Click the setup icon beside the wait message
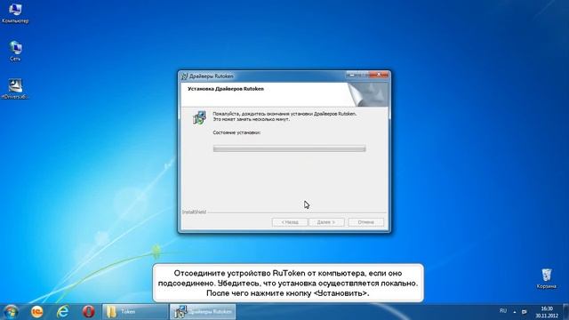 [x=199, y=117]
